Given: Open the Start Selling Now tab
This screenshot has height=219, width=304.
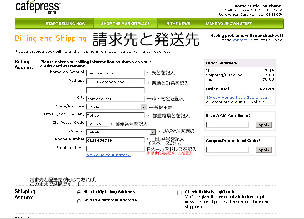Looking at the screenshot, I should coord(66,24).
